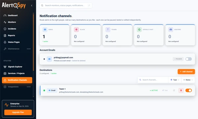This screenshot has height=119, width=198.
Task: Open the Dashboard page
Action: [17, 16]
